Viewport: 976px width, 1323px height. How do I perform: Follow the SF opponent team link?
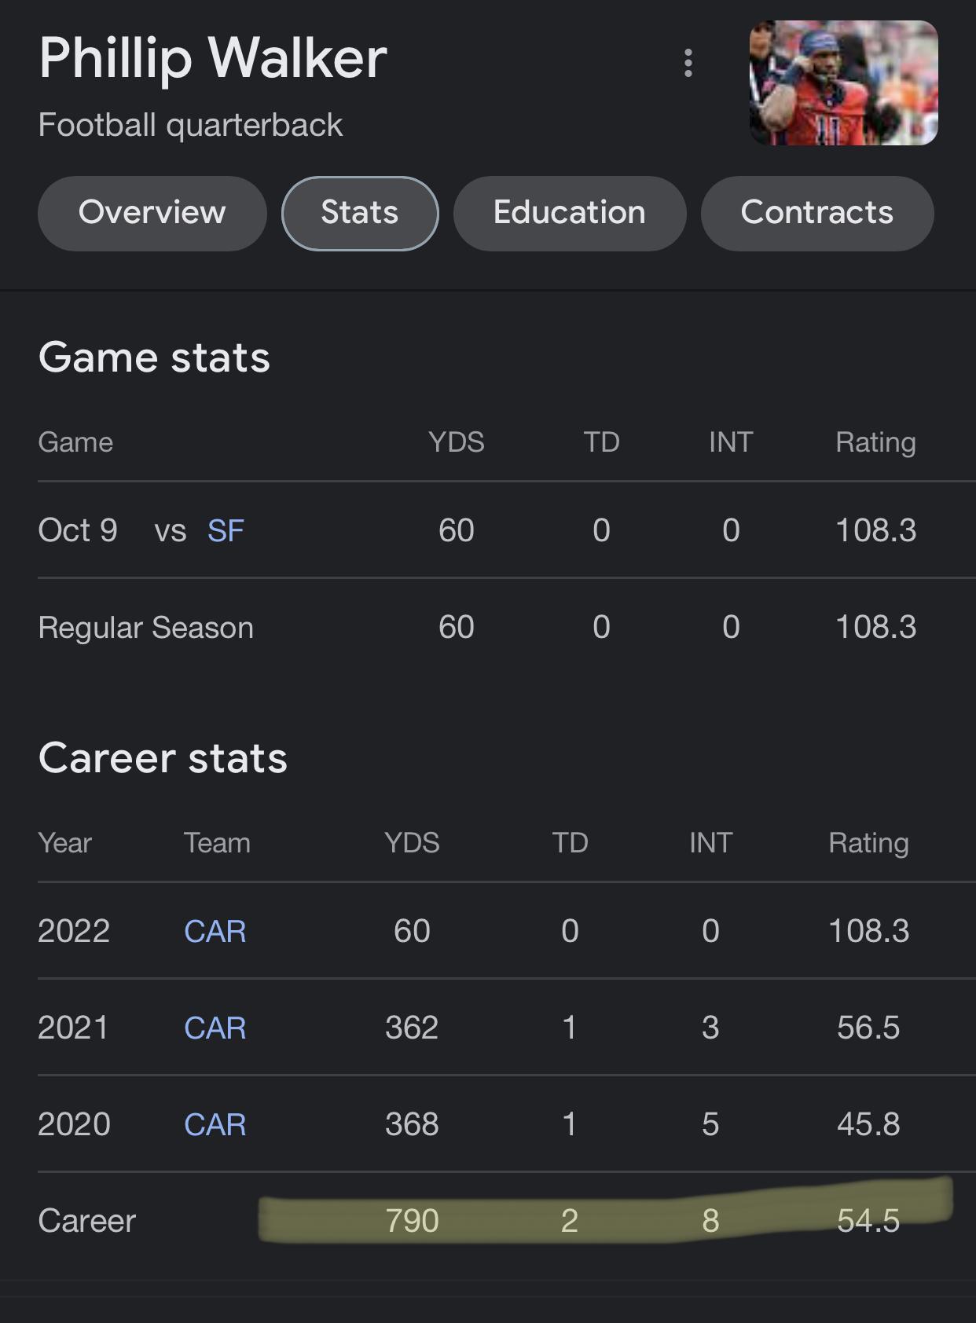[x=226, y=531]
